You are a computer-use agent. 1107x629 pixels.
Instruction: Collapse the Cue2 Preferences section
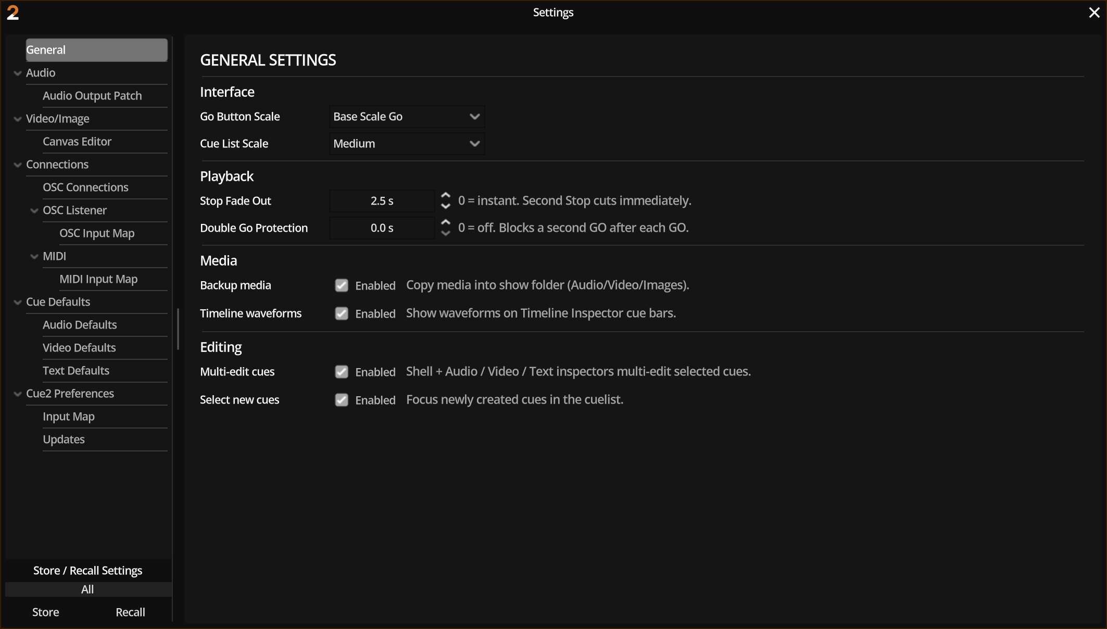(x=18, y=394)
